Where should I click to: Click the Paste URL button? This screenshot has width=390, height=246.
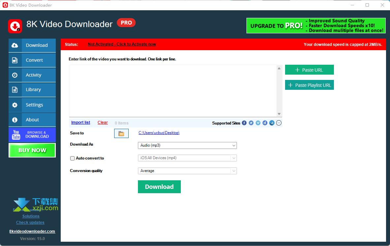[x=309, y=70]
